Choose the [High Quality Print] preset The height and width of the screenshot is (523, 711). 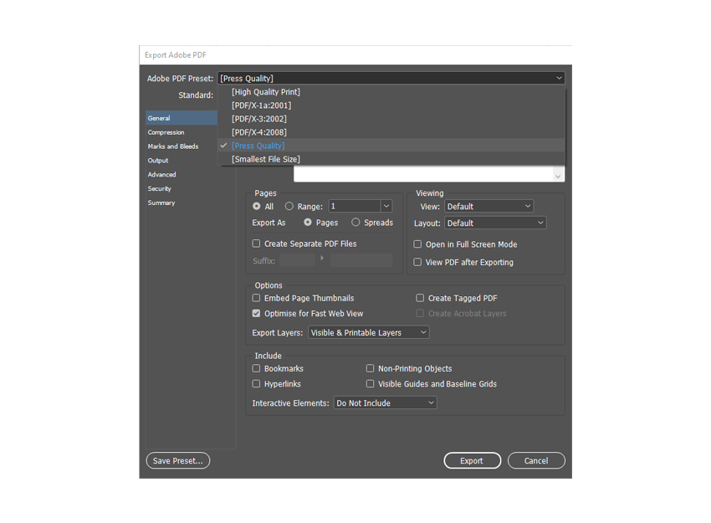[391, 91]
